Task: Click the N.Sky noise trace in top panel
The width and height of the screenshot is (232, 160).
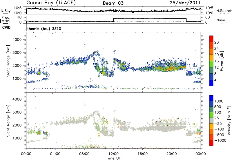Action: 113,10
